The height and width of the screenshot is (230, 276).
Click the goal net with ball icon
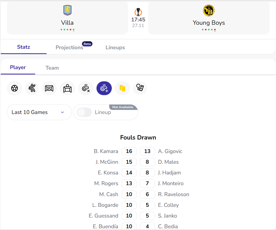click(49, 89)
